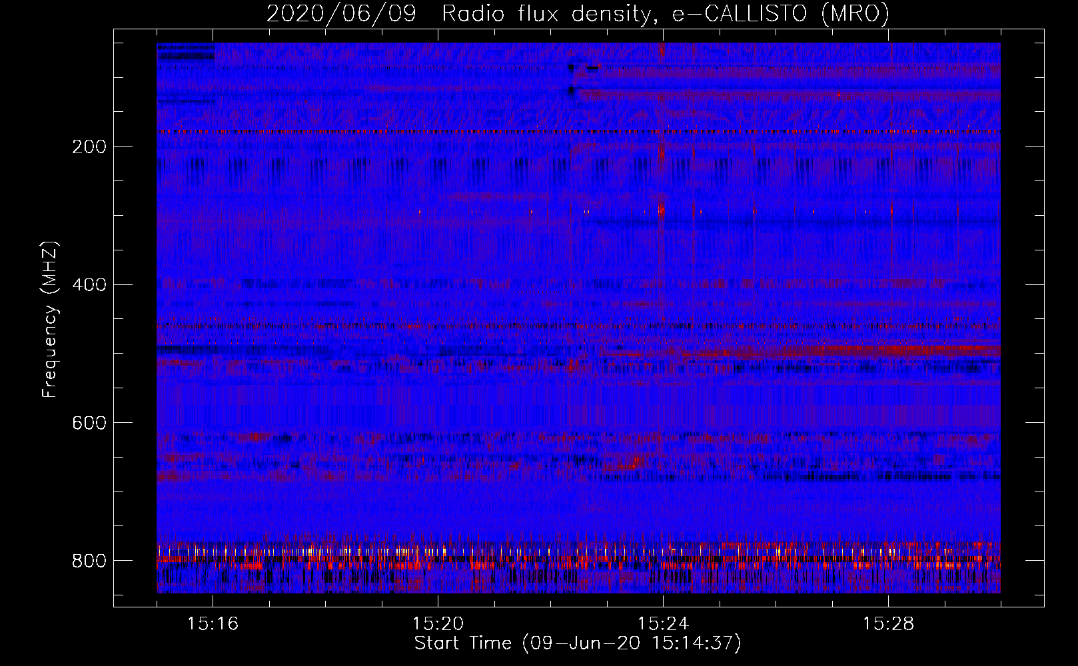Click the 800 frequency tick label
This screenshot has width=1078, height=666.
89,561
